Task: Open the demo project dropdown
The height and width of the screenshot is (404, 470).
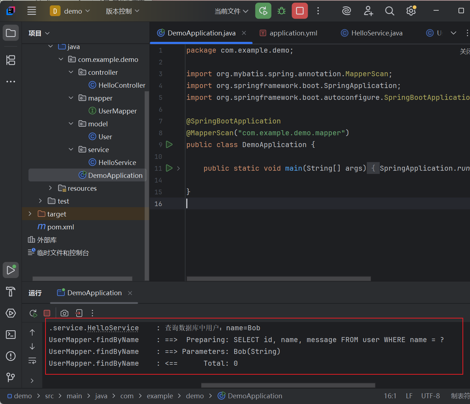Action: click(70, 11)
